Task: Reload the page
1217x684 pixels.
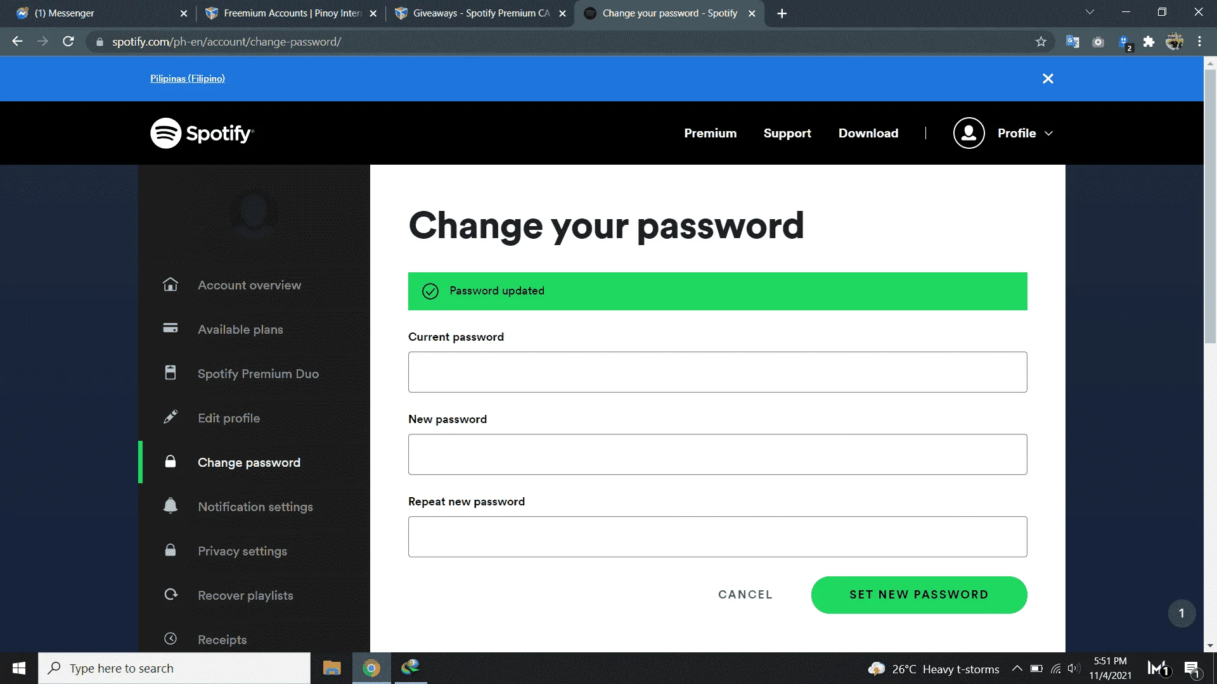Action: click(x=68, y=41)
